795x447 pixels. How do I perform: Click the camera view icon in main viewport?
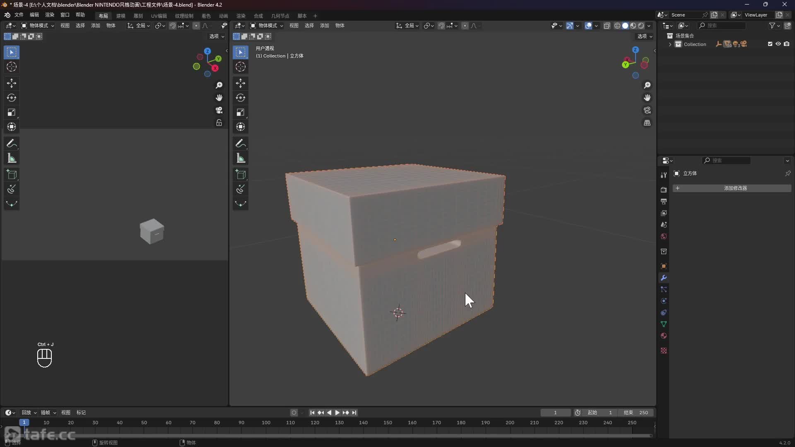coord(647,110)
